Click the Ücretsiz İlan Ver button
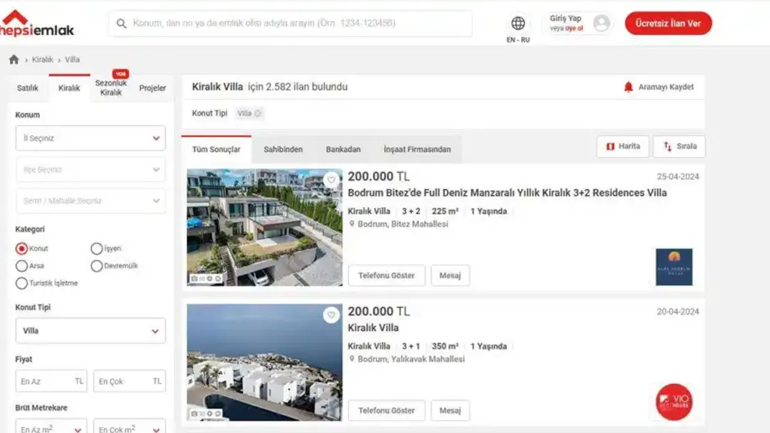This screenshot has height=433, width=770. [x=669, y=23]
